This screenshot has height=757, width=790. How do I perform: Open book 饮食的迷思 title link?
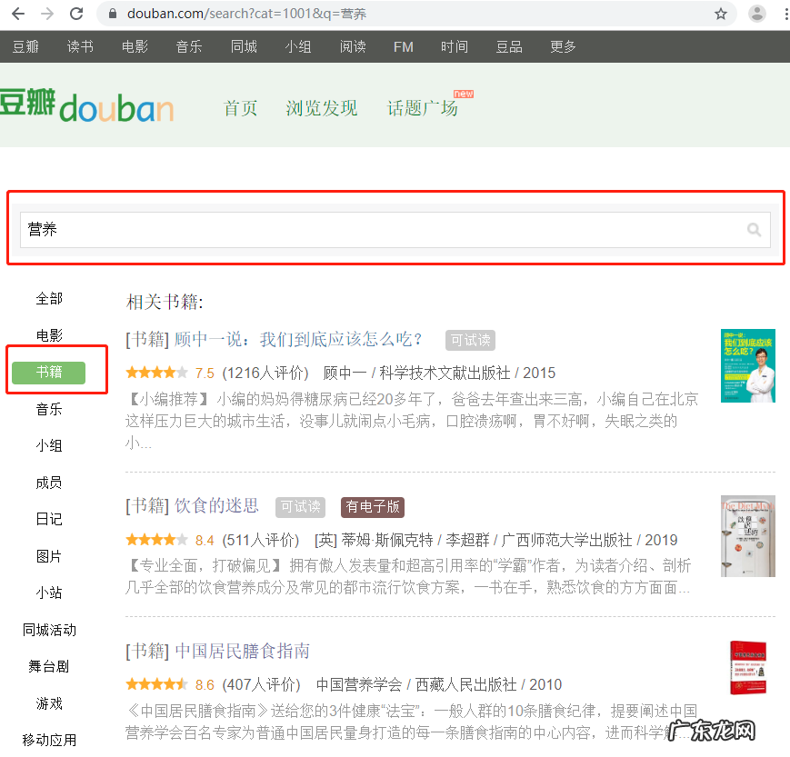(216, 506)
